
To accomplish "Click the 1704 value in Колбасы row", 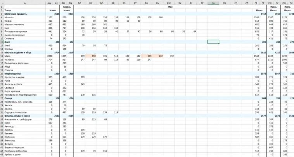I will point(49,59).
